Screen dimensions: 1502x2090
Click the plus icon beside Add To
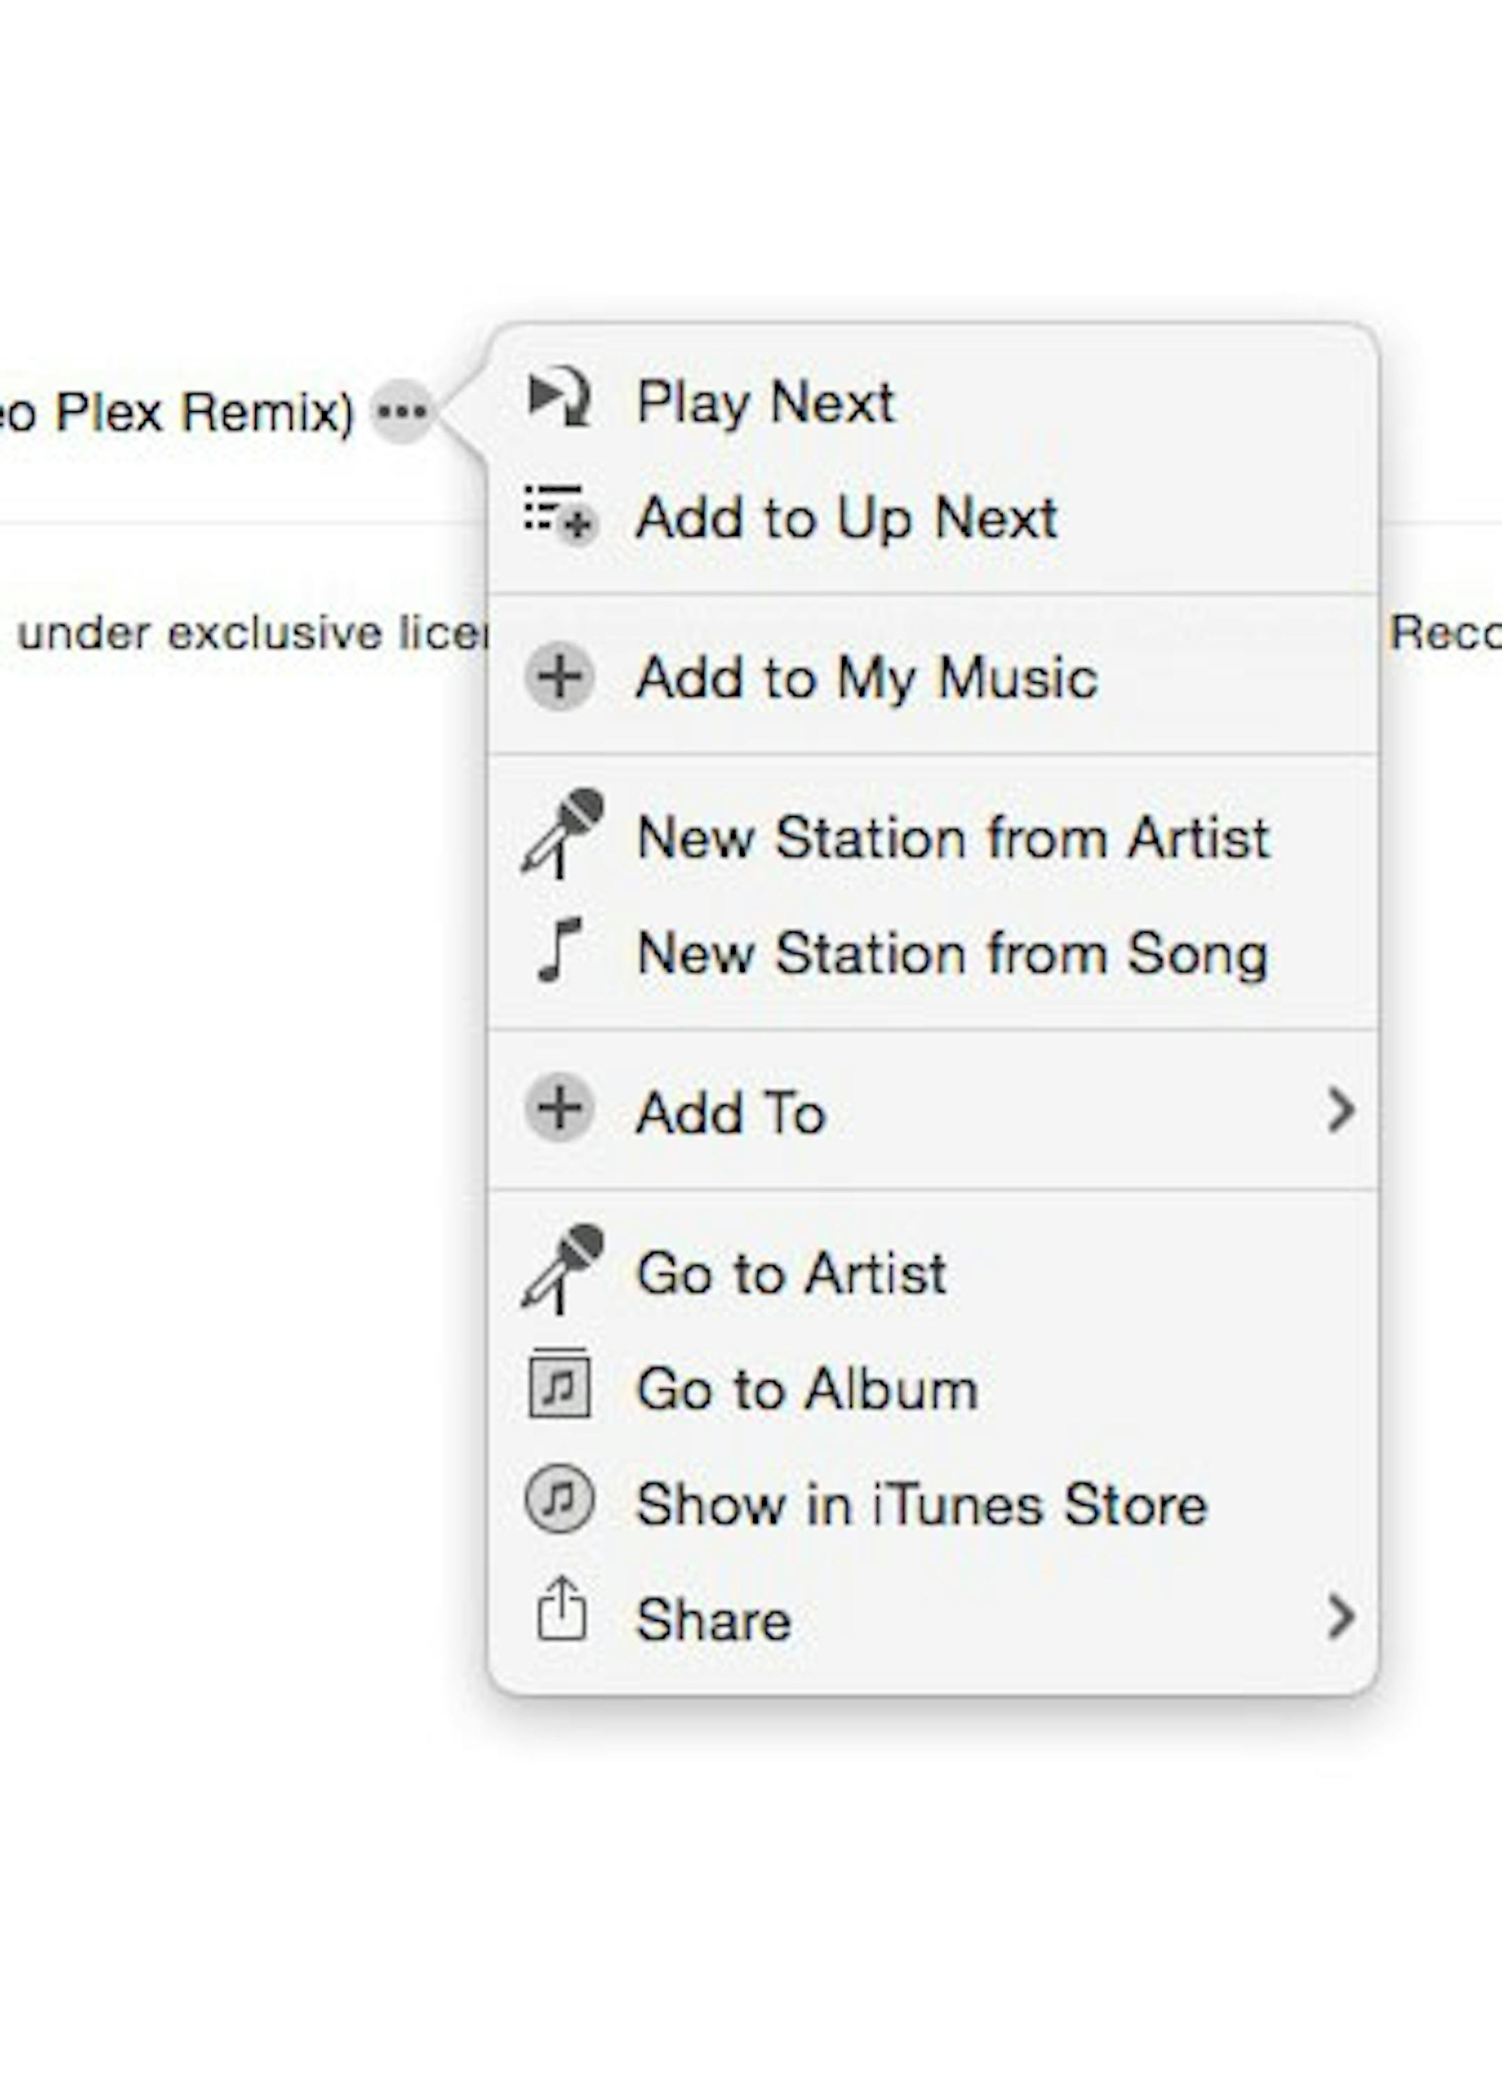559,1108
